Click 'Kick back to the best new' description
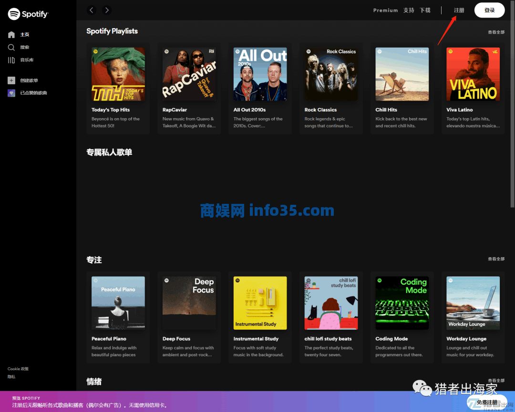 pyautogui.click(x=401, y=119)
